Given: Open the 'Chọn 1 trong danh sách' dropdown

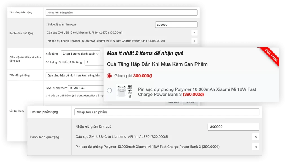Looking at the screenshot, I should 80,54.
